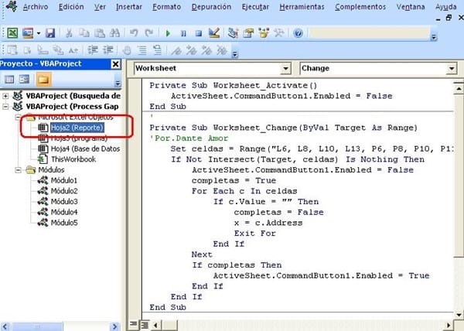
Task: Click the code line "completetas = True"
Action: 234,180
